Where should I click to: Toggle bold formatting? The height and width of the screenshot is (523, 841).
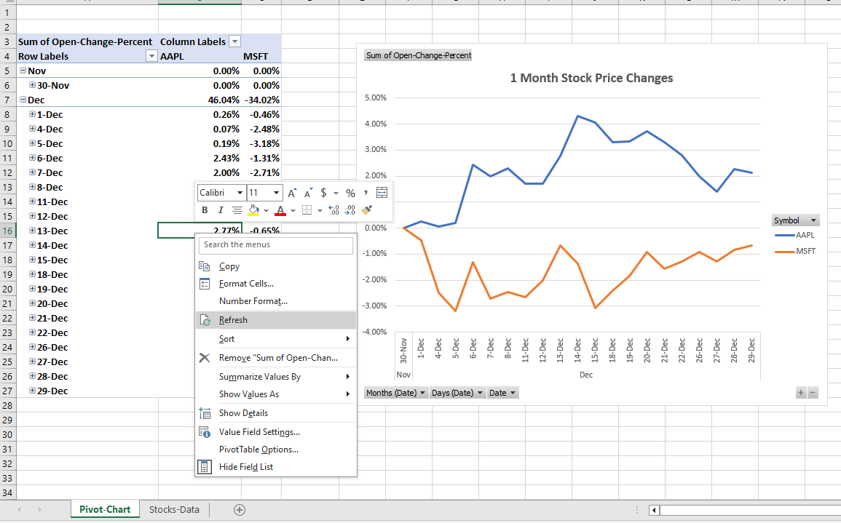[x=205, y=210]
